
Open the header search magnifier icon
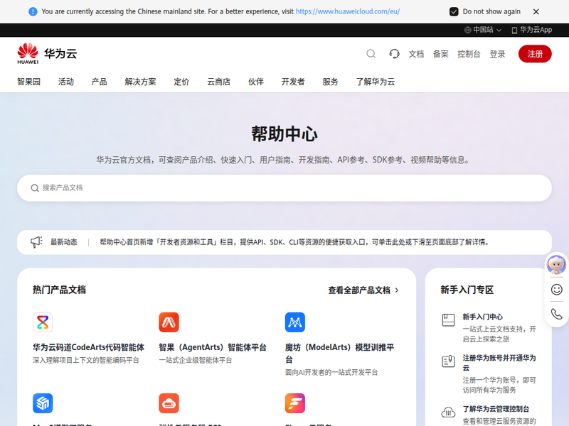[371, 54]
